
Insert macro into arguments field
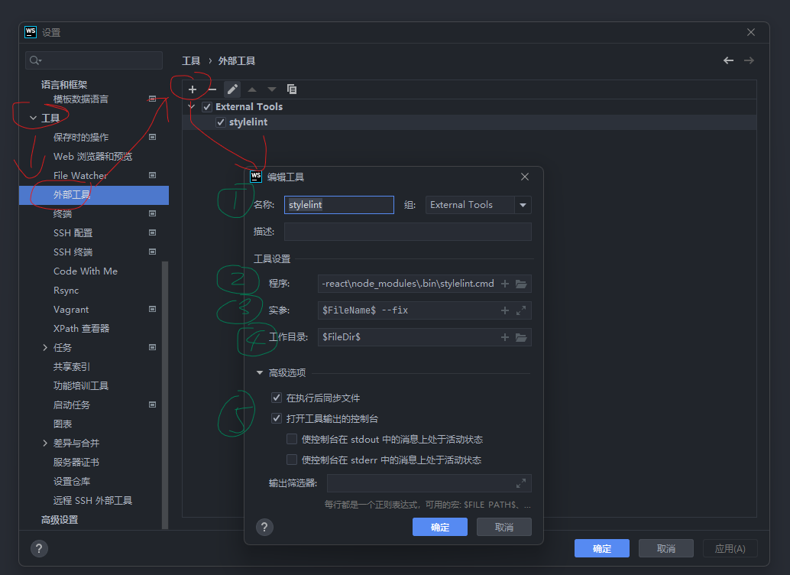pyautogui.click(x=505, y=310)
